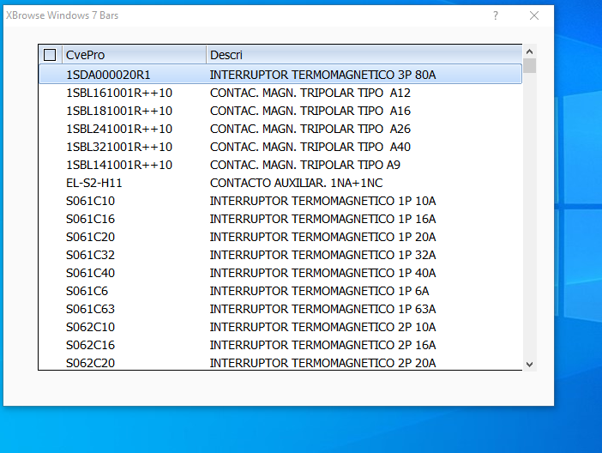The image size is (602, 453).
Task: Select the S061C40 cell
Action: pyautogui.click(x=90, y=273)
